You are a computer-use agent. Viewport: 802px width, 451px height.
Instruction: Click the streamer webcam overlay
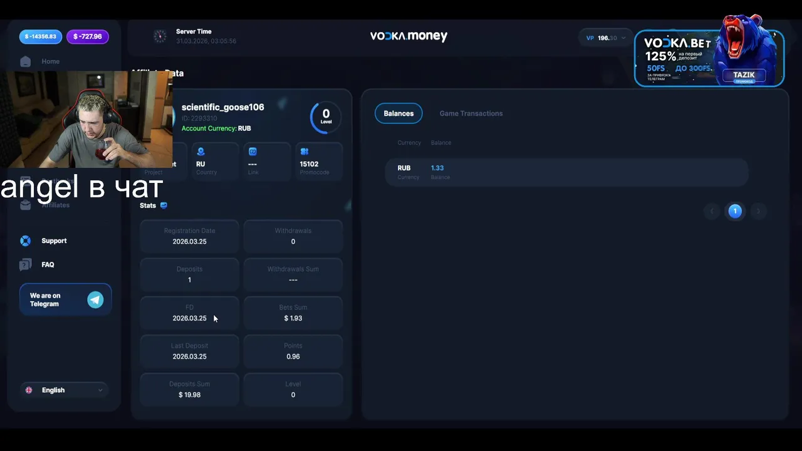tap(86, 119)
